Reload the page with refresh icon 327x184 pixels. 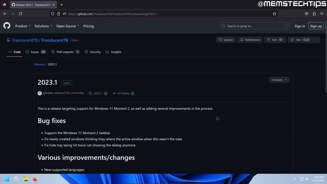point(20,14)
